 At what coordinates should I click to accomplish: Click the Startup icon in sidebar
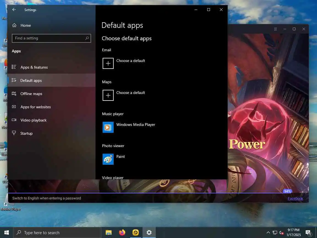pos(14,133)
